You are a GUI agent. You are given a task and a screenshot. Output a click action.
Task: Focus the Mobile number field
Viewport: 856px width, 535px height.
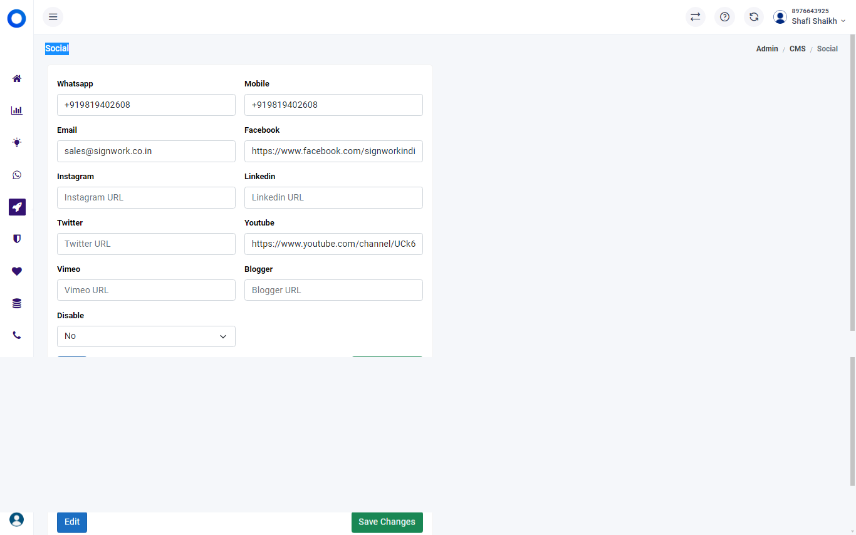pyautogui.click(x=333, y=105)
